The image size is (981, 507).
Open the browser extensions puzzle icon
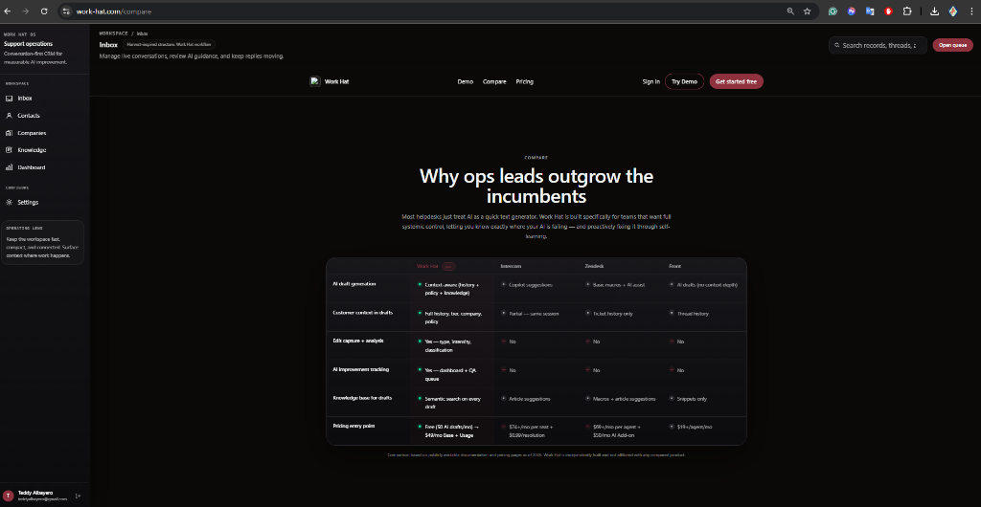pos(906,11)
